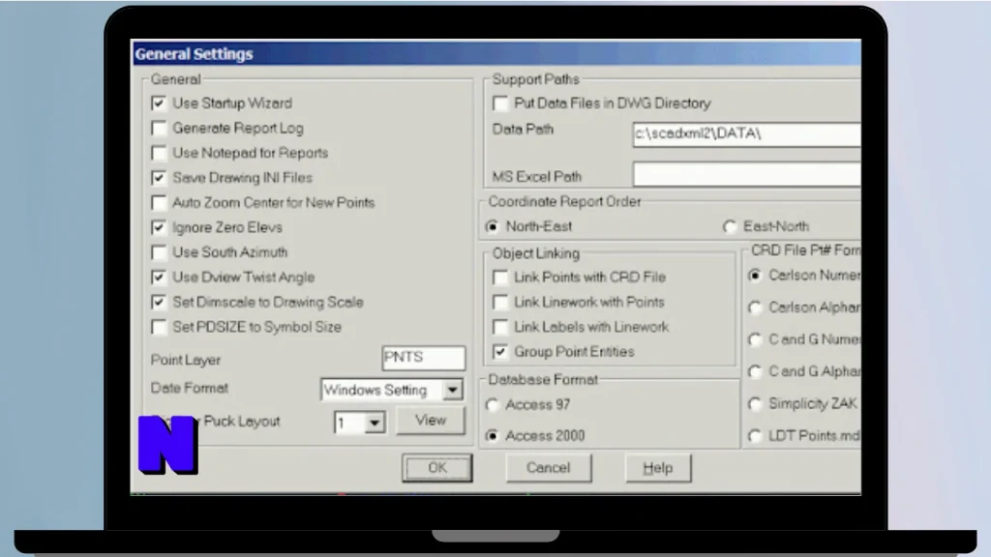This screenshot has width=991, height=557.
Task: Select North-East coordinate report order
Action: (493, 226)
